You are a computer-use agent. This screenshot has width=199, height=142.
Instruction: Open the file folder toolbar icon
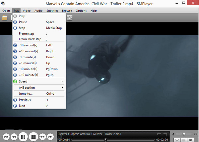click(x=5, y=18)
